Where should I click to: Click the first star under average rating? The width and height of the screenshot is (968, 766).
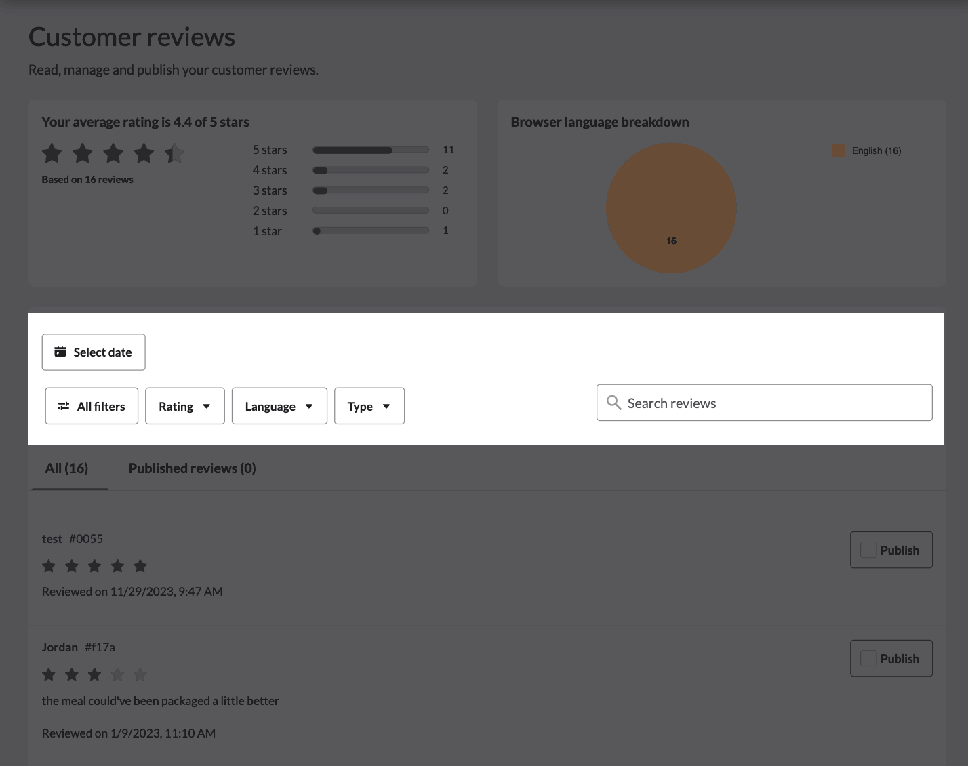click(x=52, y=153)
